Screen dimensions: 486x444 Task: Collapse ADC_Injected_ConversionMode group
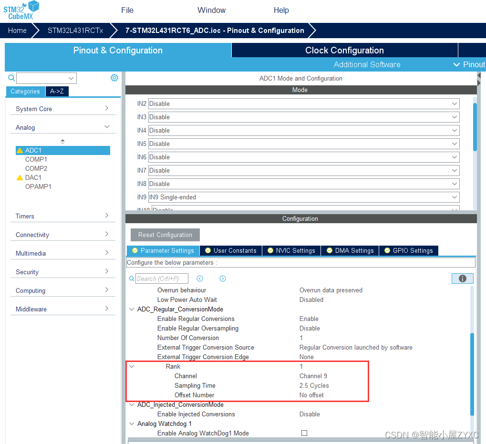(x=132, y=404)
